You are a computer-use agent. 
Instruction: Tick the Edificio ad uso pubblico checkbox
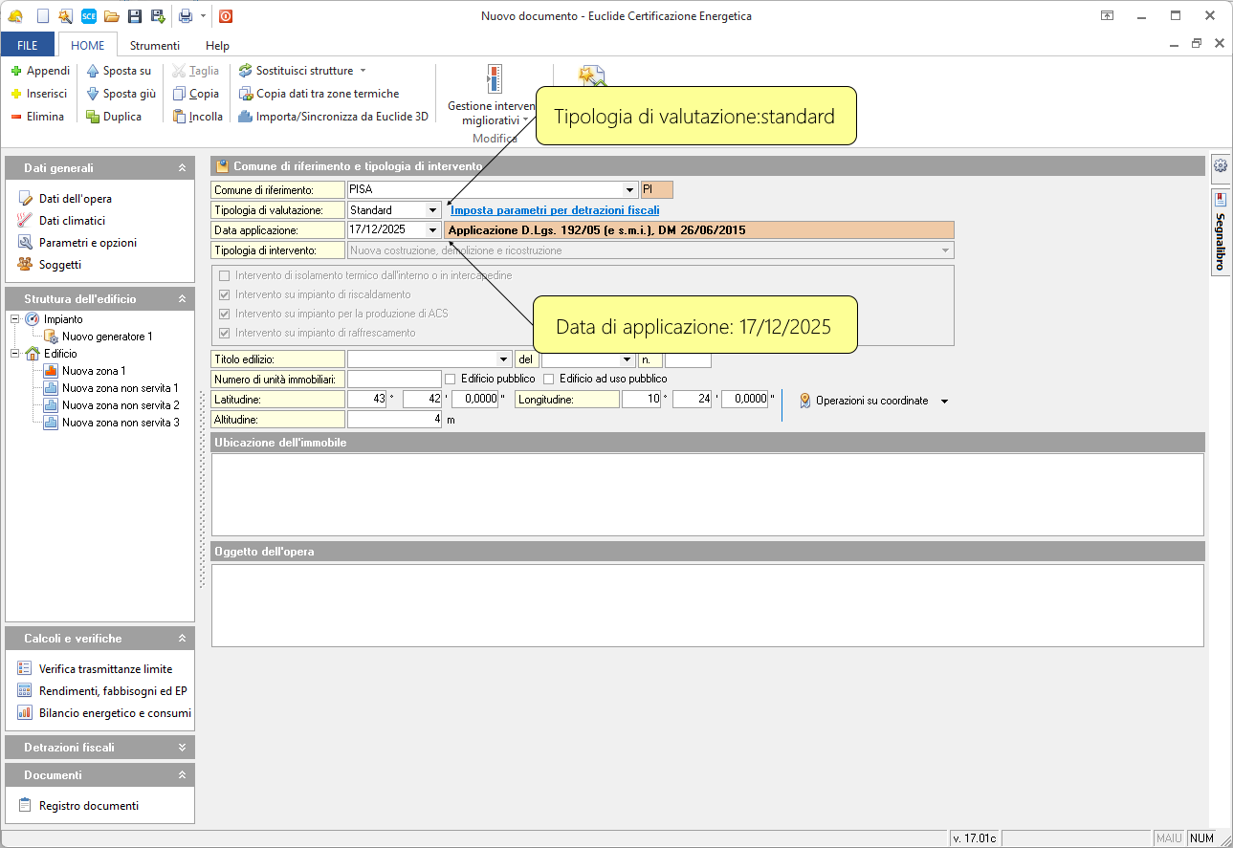(x=549, y=379)
